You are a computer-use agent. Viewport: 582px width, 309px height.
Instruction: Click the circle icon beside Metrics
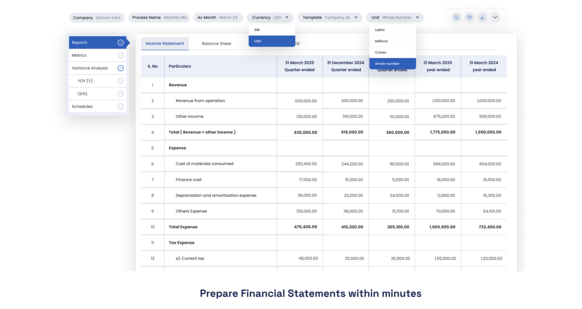point(120,55)
